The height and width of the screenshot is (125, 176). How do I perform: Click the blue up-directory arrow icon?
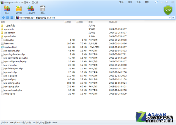point(3,18)
